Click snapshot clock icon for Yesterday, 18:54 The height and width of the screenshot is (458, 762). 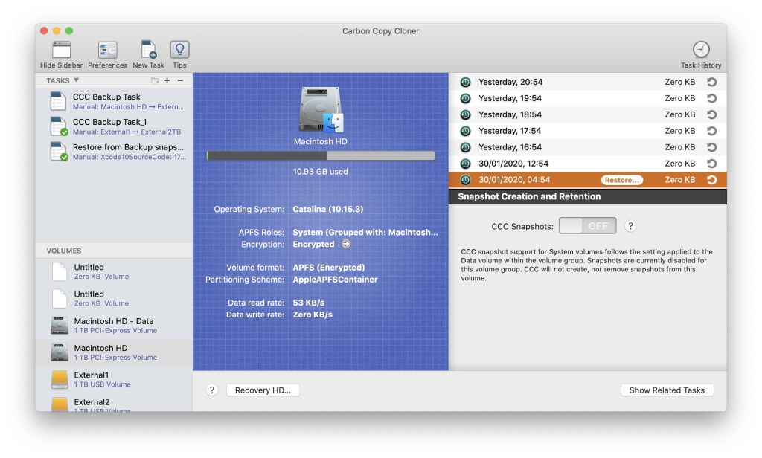[x=465, y=115]
